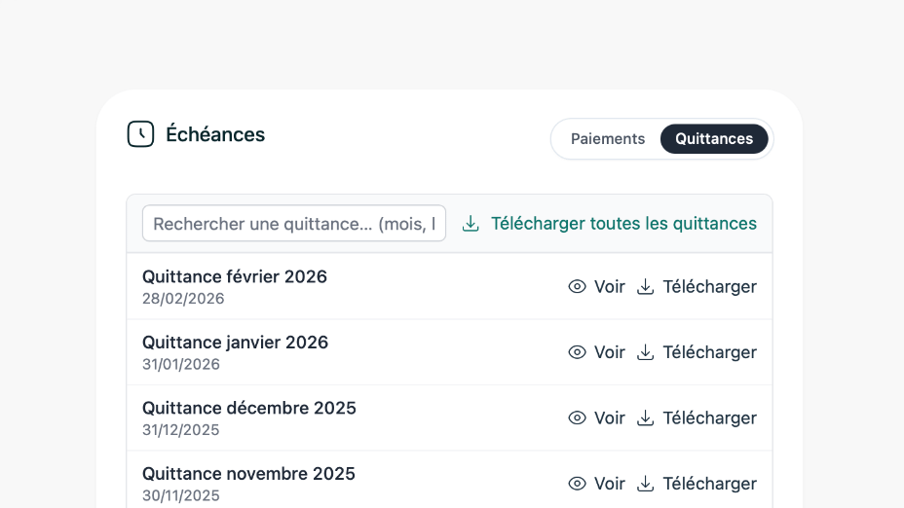Click the download icon for Quittance novembre 2025
Image resolution: width=904 pixels, height=508 pixels.
(645, 484)
